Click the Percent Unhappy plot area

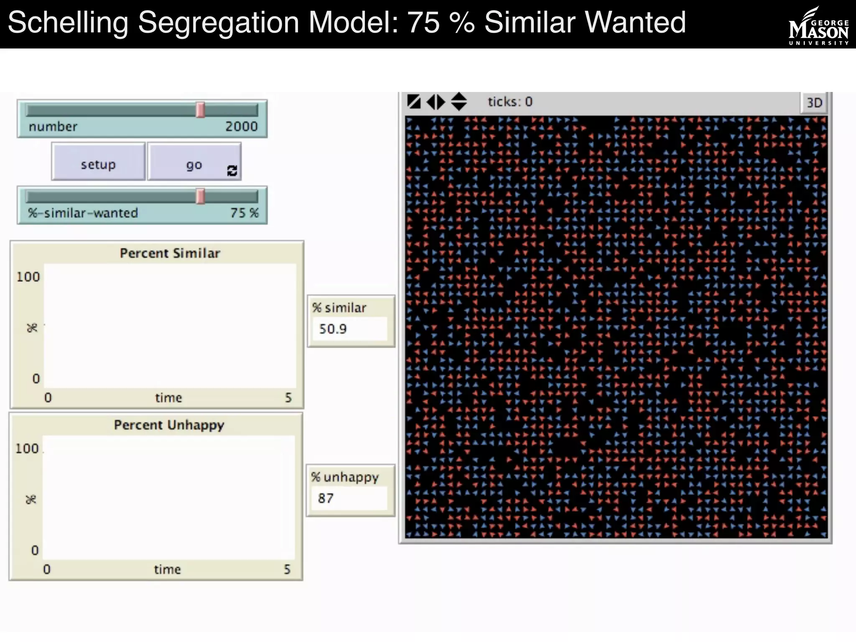click(x=169, y=497)
